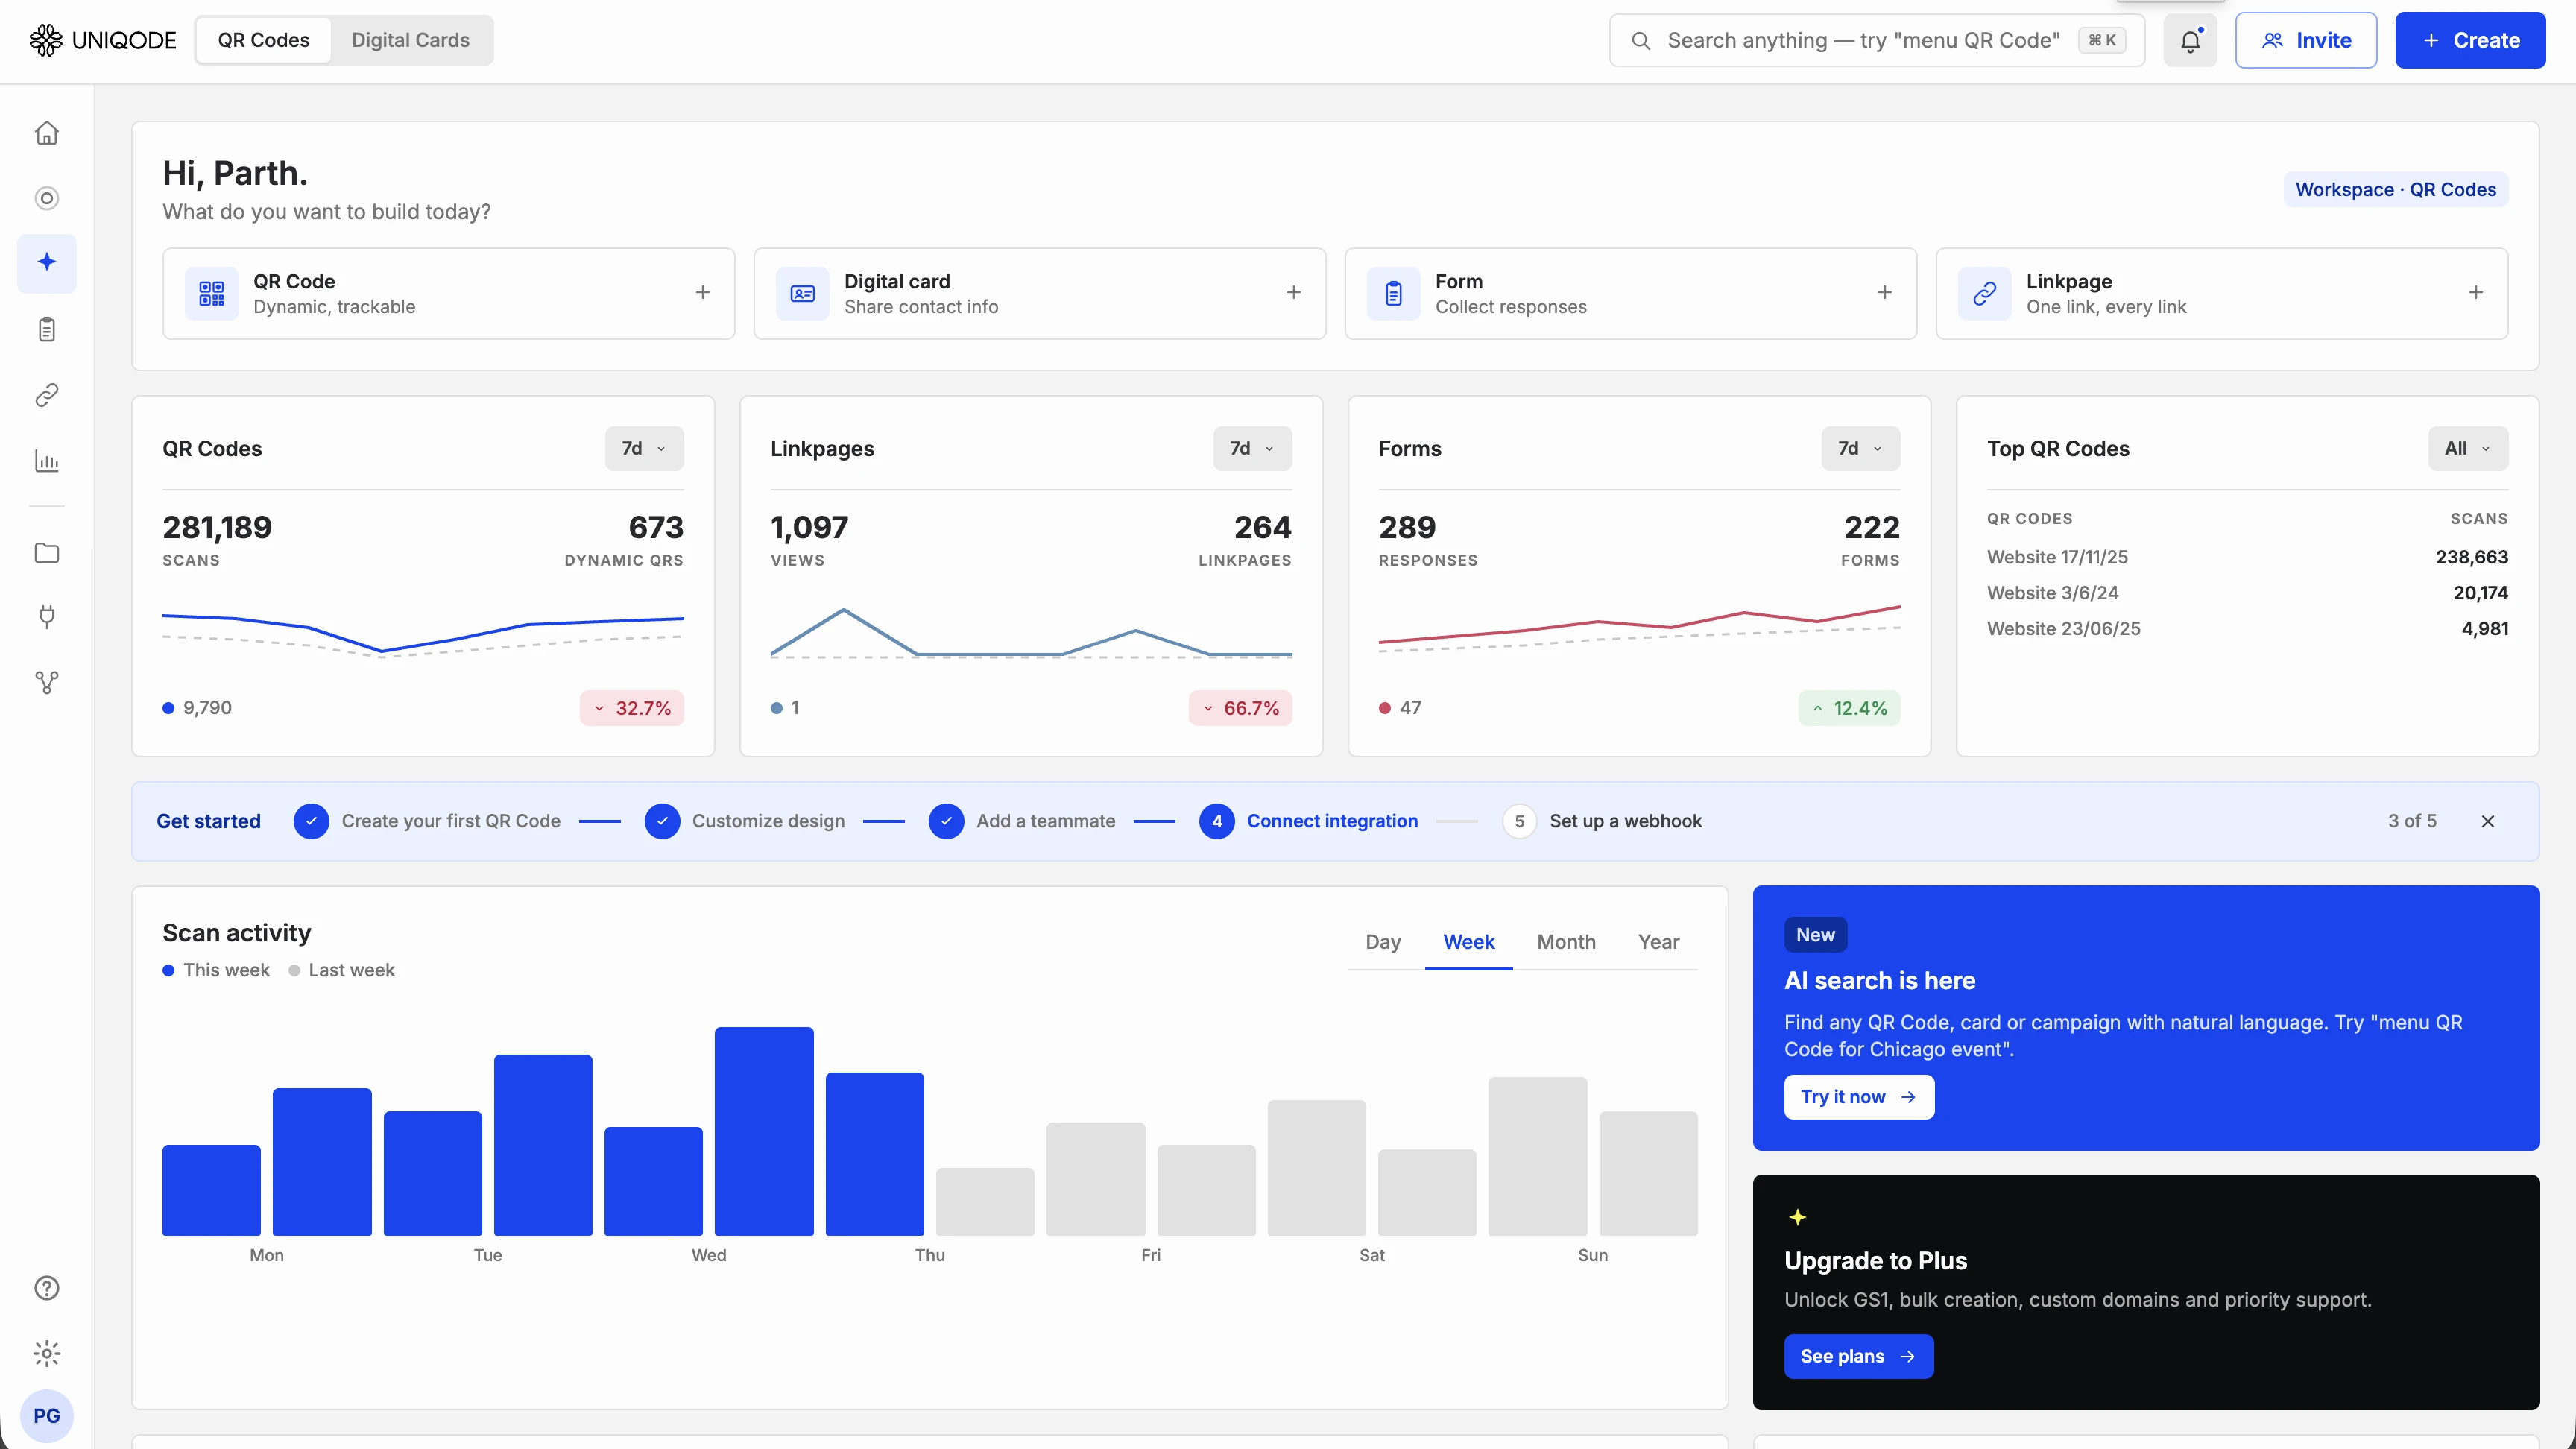Click the 238,663 scans value
Image resolution: width=2576 pixels, height=1449 pixels.
[x=2471, y=557]
